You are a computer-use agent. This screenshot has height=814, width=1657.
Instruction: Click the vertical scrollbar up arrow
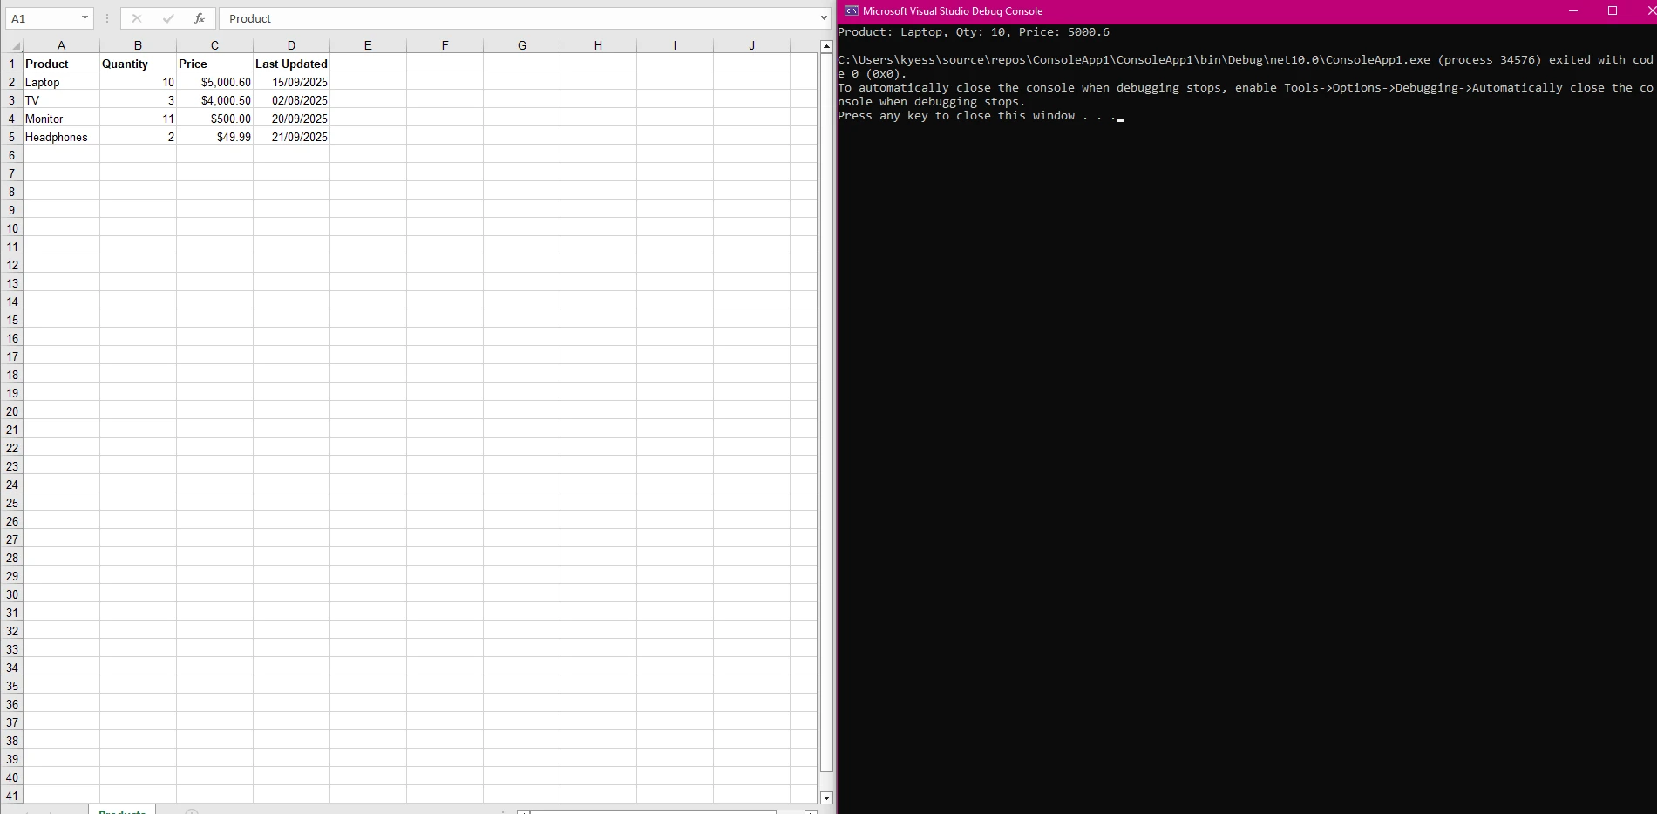826,46
